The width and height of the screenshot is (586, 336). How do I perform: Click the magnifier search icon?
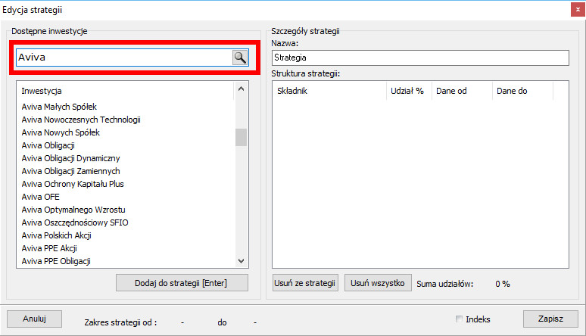(x=240, y=58)
